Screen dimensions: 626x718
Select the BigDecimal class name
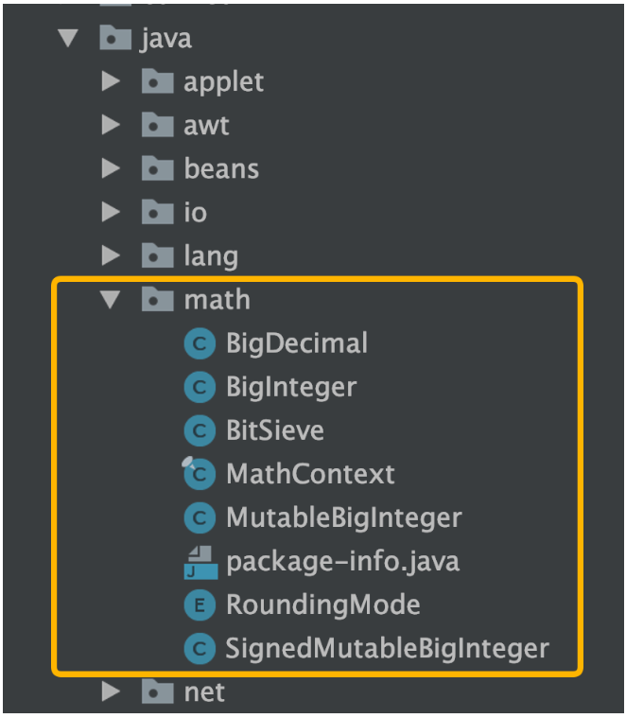[x=297, y=343]
